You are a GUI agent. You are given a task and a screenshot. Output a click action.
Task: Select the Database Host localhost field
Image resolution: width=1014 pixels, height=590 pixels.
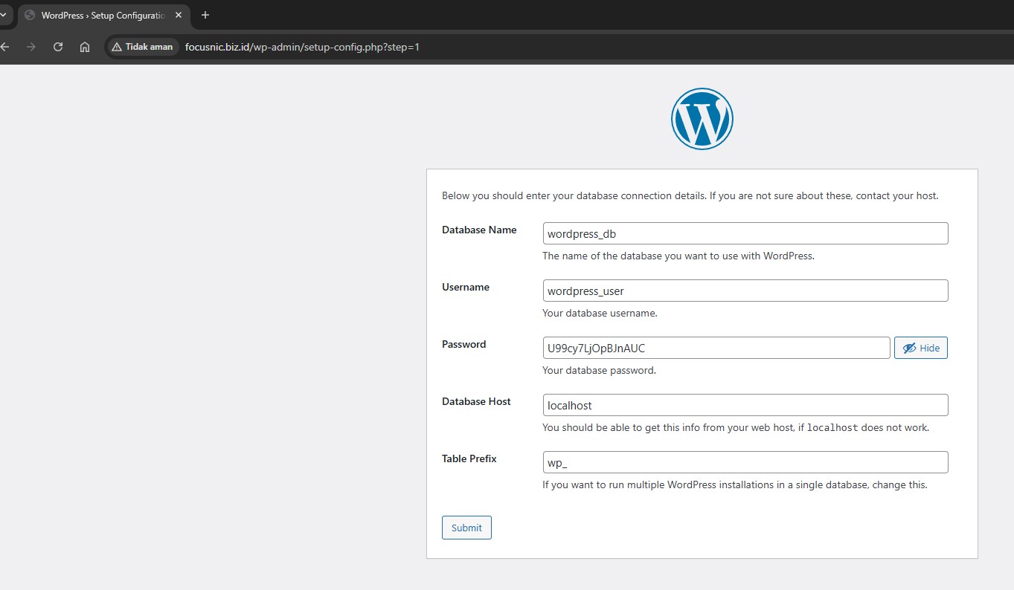point(745,405)
